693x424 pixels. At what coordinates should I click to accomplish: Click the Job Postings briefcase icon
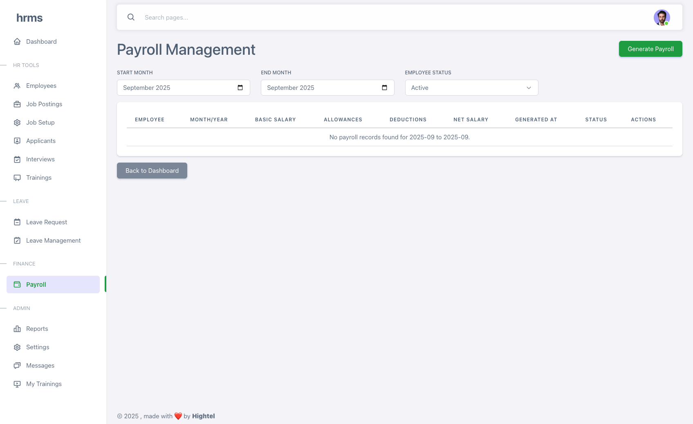17,104
